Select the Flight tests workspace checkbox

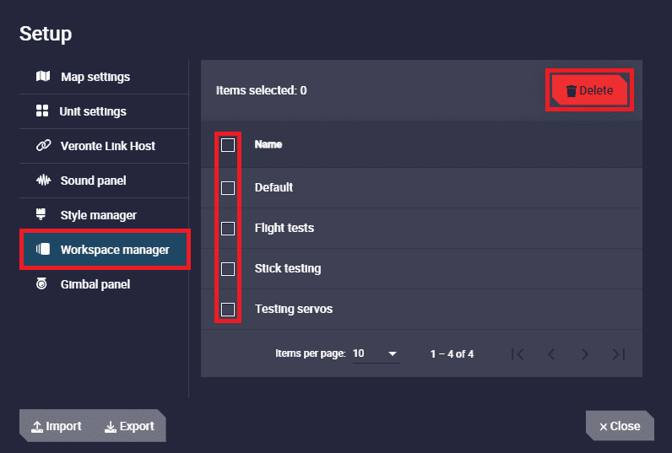click(x=228, y=228)
